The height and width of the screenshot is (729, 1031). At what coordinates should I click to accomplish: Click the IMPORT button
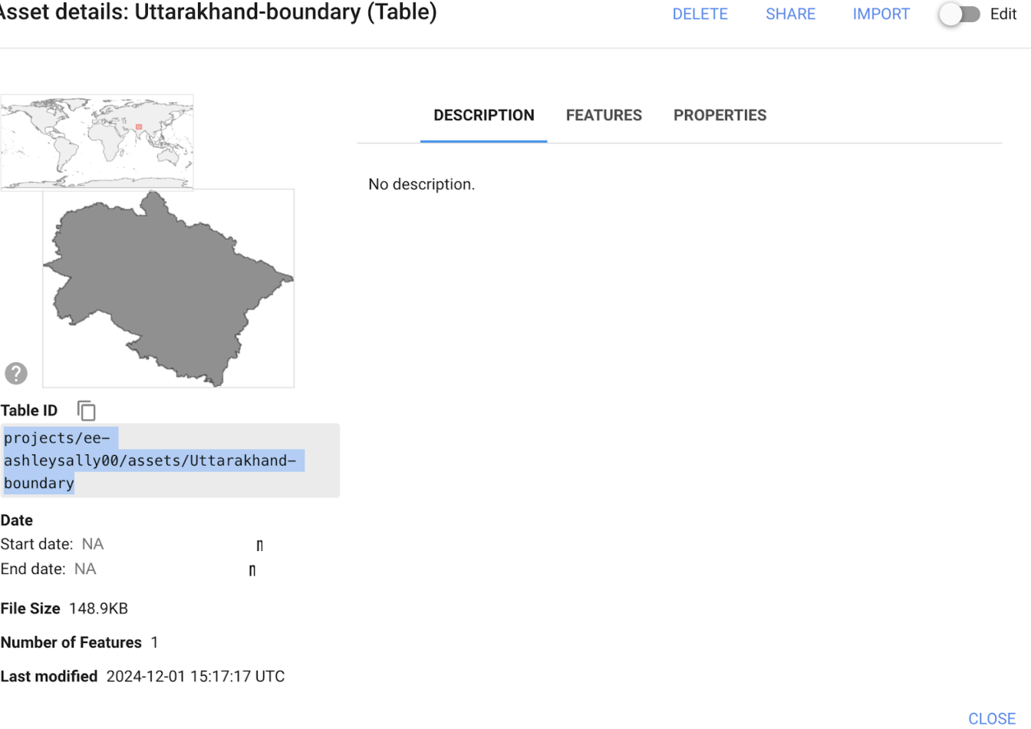(881, 14)
